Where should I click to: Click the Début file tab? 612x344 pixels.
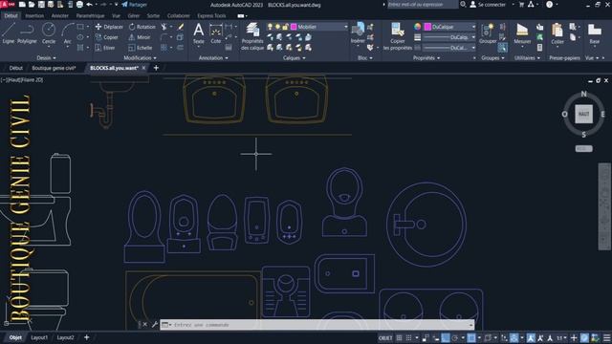coord(16,68)
